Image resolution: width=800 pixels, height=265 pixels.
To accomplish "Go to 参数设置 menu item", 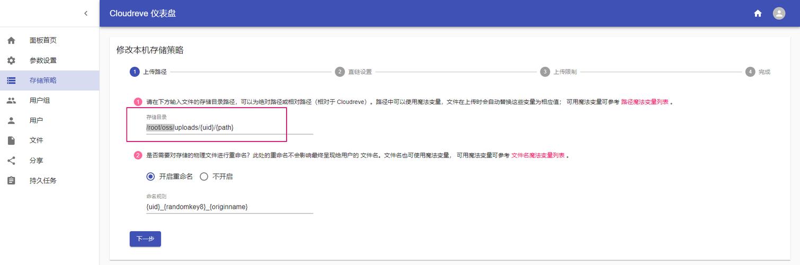I will coord(49,60).
